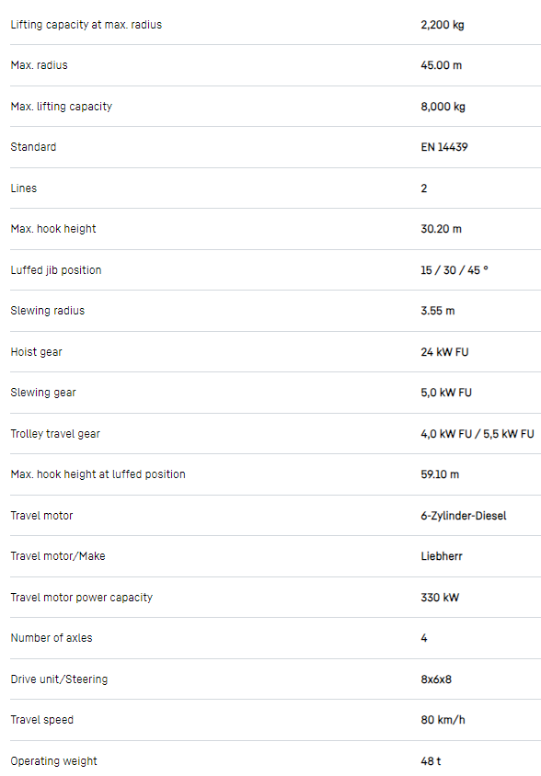Image resolution: width=541 pixels, height=776 pixels.
Task: Select the Lifting capacity at max. radius label
Action: tap(86, 25)
